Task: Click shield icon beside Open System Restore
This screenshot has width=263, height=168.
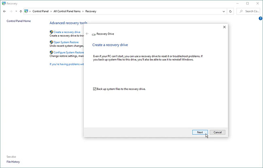Action: coord(51,42)
